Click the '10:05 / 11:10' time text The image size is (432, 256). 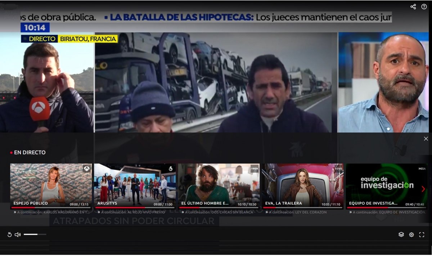point(331,204)
